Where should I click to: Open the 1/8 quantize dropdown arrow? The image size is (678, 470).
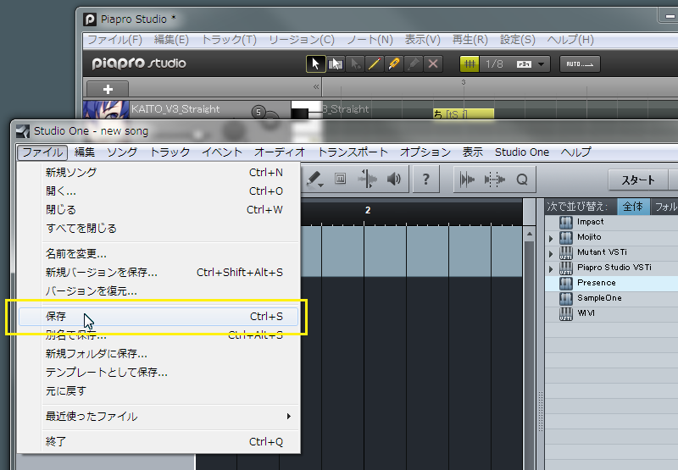coord(542,64)
